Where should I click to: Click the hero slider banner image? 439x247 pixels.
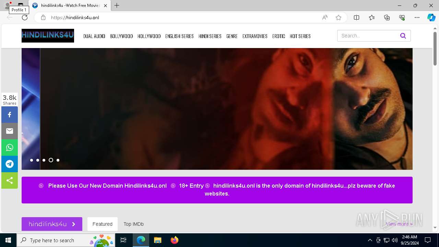tap(226, 109)
